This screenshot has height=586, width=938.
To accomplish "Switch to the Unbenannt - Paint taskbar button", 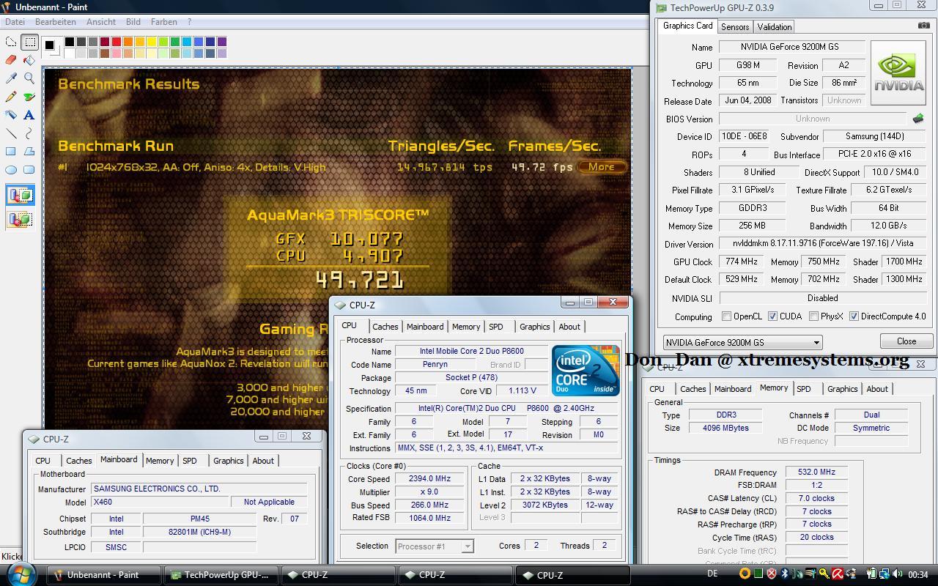I will (103, 575).
